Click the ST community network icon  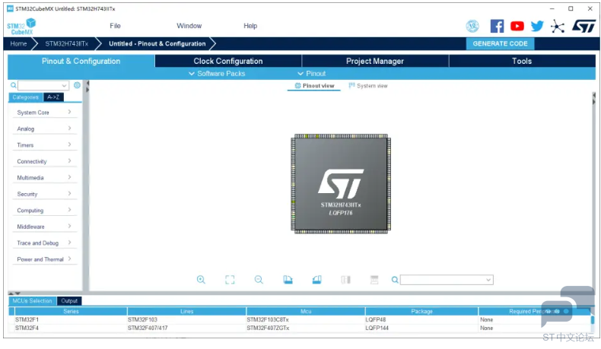pyautogui.click(x=558, y=27)
